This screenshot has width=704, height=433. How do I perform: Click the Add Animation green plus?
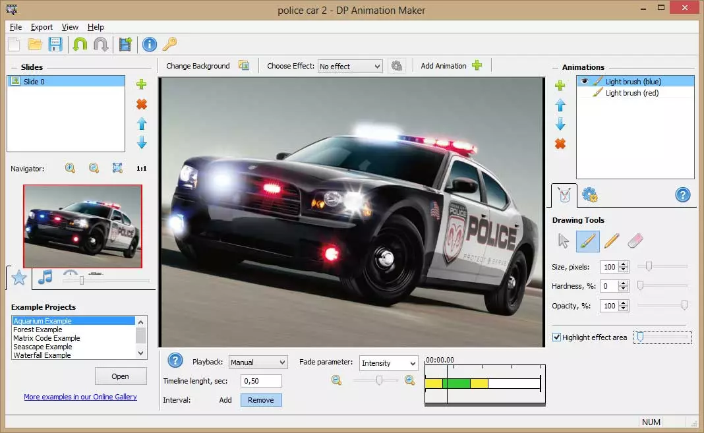477,65
